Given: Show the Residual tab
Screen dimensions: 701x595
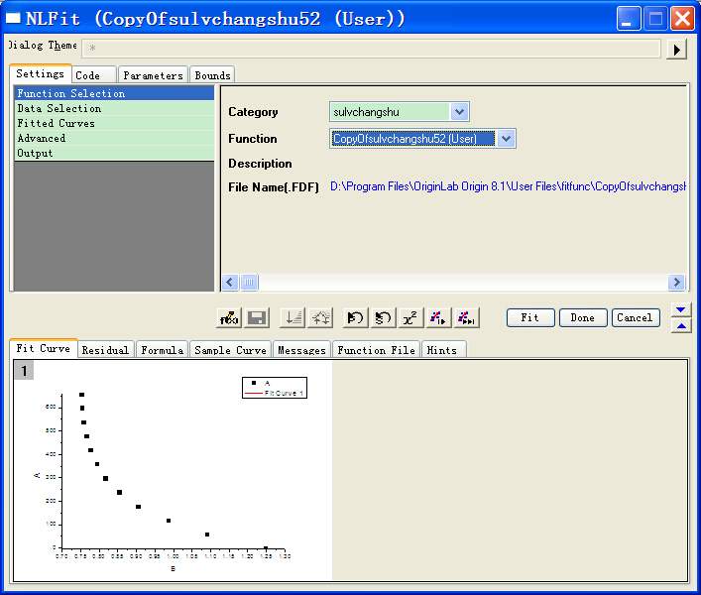Looking at the screenshot, I should point(105,350).
